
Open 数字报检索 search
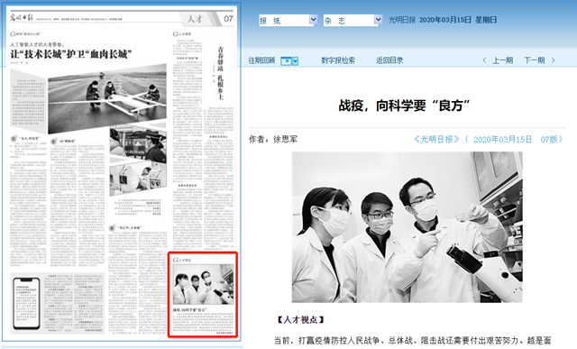click(x=338, y=60)
